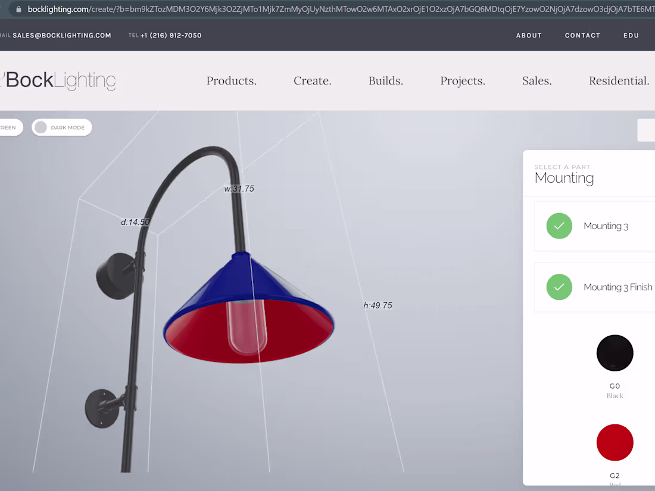The height and width of the screenshot is (491, 655).
Task: Click the SALES@BOCKLIGHTING.COM email link
Action: point(61,35)
